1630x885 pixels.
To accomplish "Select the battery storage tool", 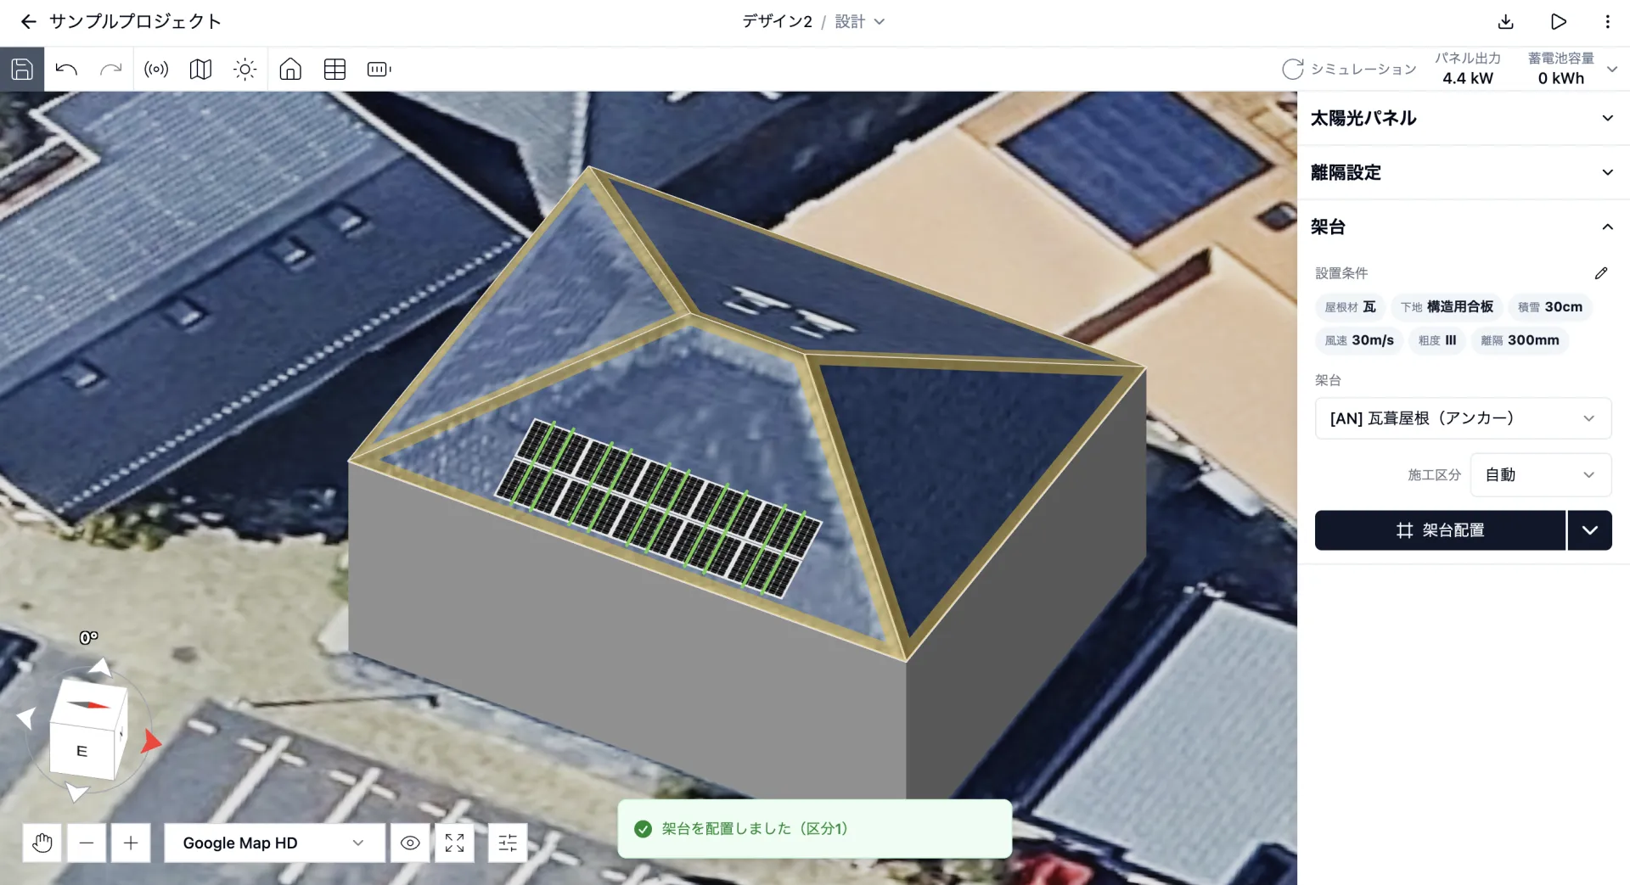I will 379,70.
